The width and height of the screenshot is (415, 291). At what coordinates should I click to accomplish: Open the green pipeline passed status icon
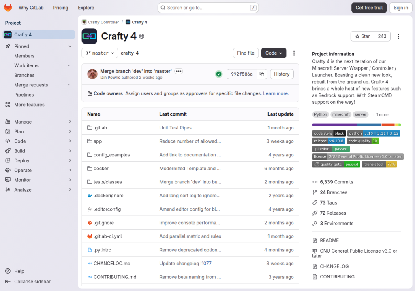tap(219, 74)
